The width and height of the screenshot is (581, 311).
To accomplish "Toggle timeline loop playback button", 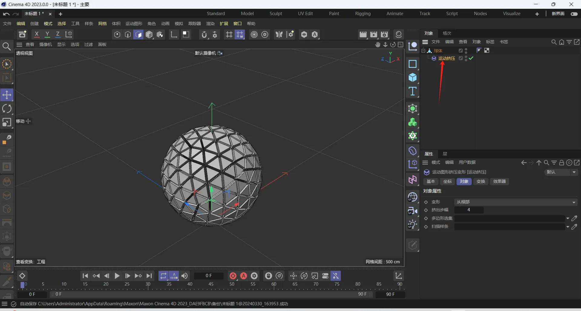I will (163, 276).
